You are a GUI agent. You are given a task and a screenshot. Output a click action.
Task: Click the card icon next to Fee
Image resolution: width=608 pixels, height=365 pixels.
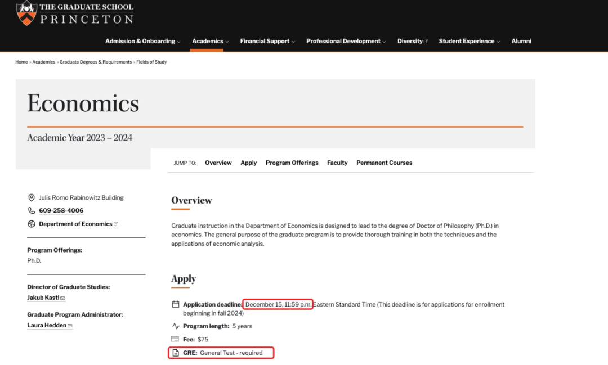click(x=176, y=340)
